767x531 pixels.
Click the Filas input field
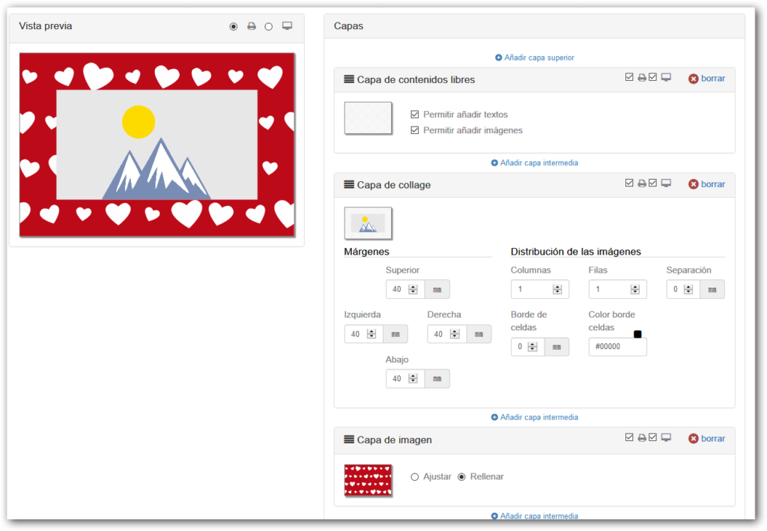tap(617, 289)
